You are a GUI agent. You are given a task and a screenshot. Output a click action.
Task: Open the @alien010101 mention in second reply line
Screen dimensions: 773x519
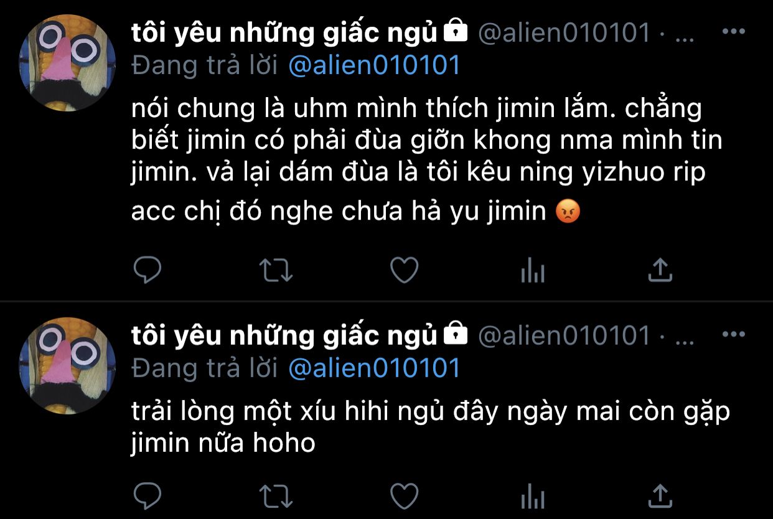tap(374, 368)
